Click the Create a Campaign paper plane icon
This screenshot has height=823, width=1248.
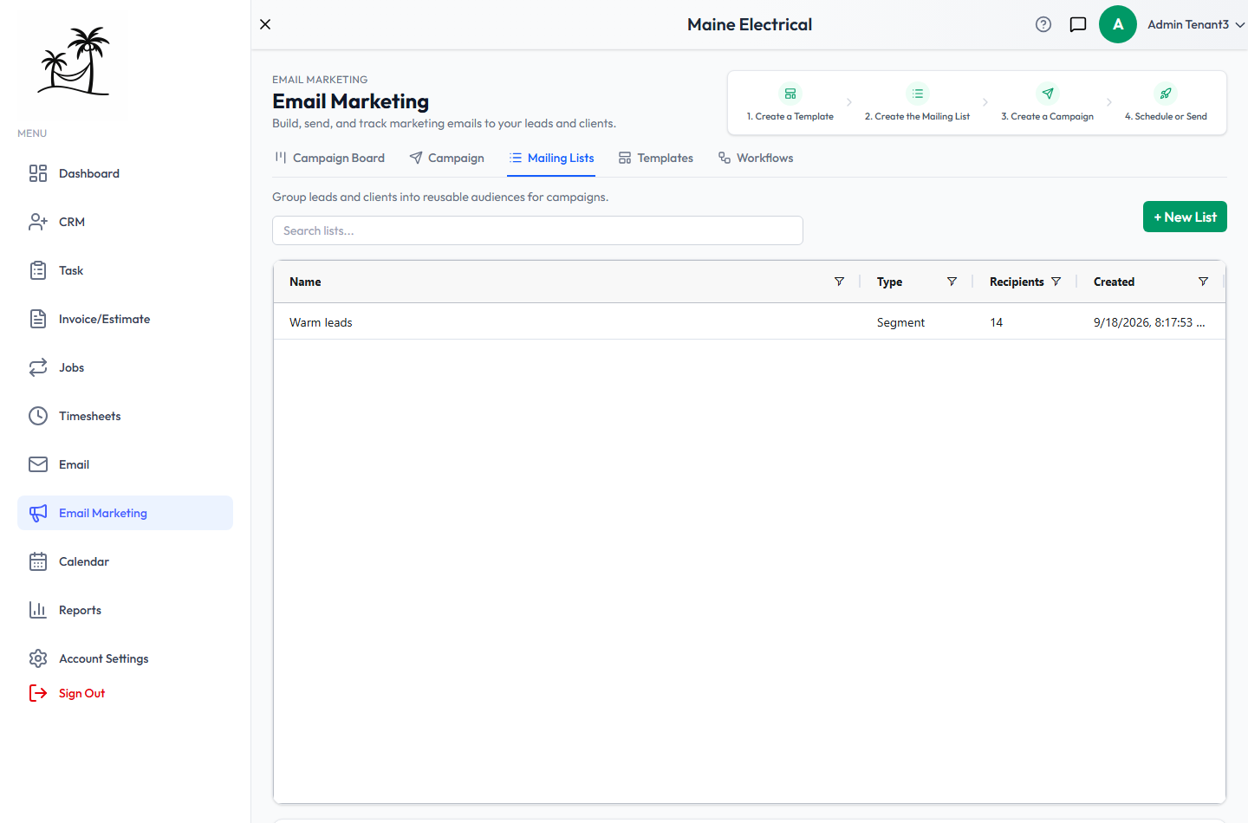pos(1048,94)
